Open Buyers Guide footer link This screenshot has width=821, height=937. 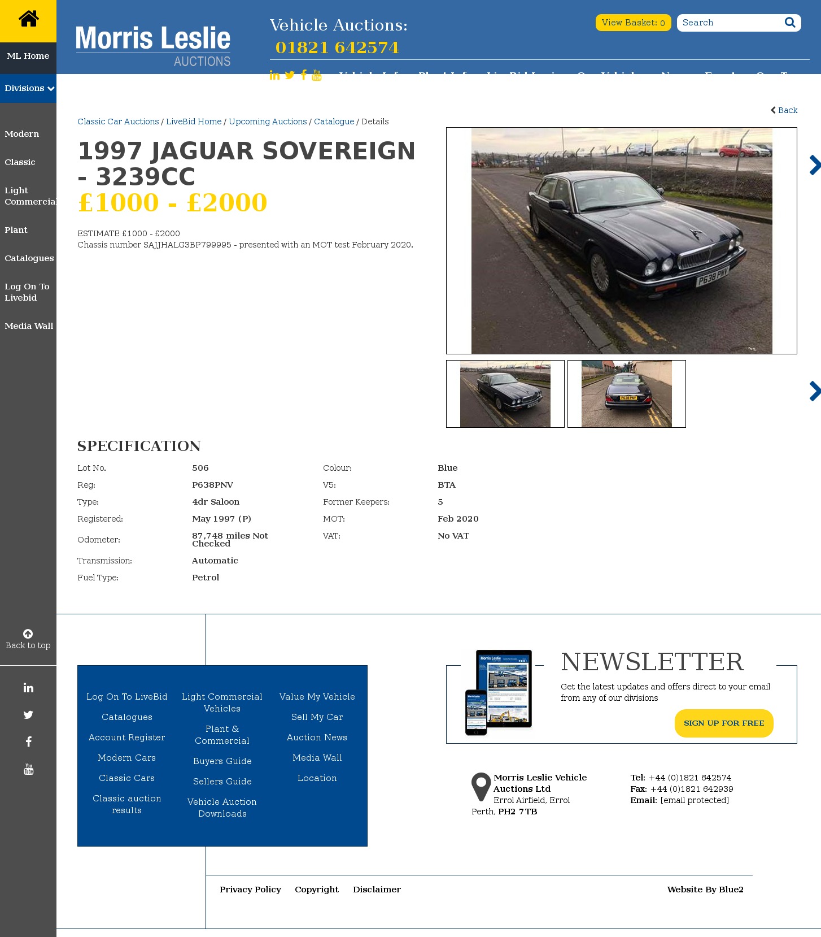click(222, 761)
